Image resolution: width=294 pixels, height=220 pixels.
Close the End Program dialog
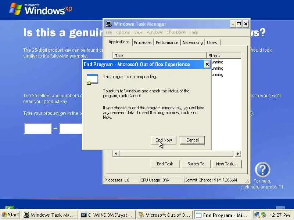point(207,65)
